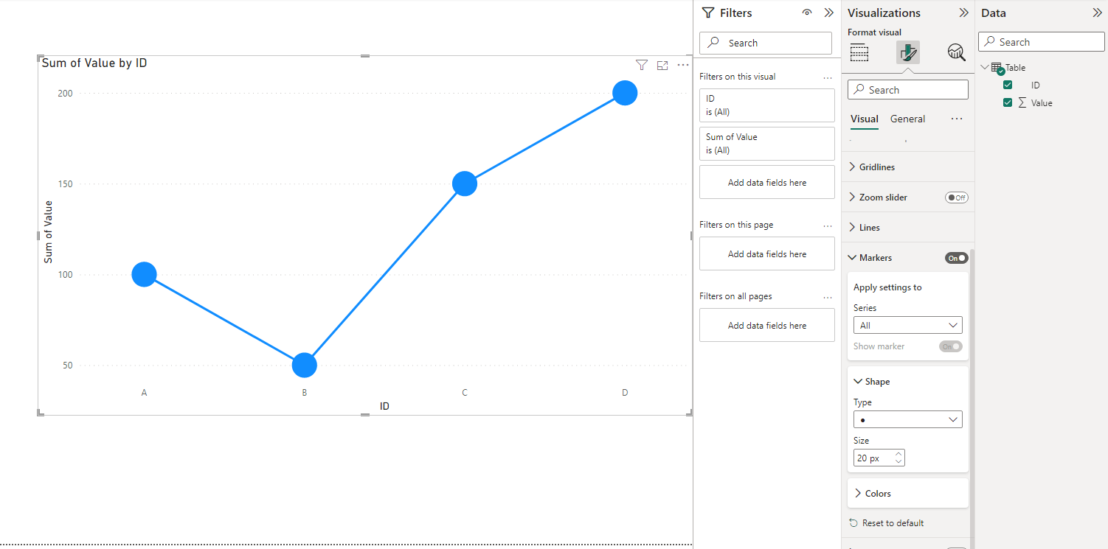
Task: Open the Analytics magnifier icon
Action: click(956, 52)
